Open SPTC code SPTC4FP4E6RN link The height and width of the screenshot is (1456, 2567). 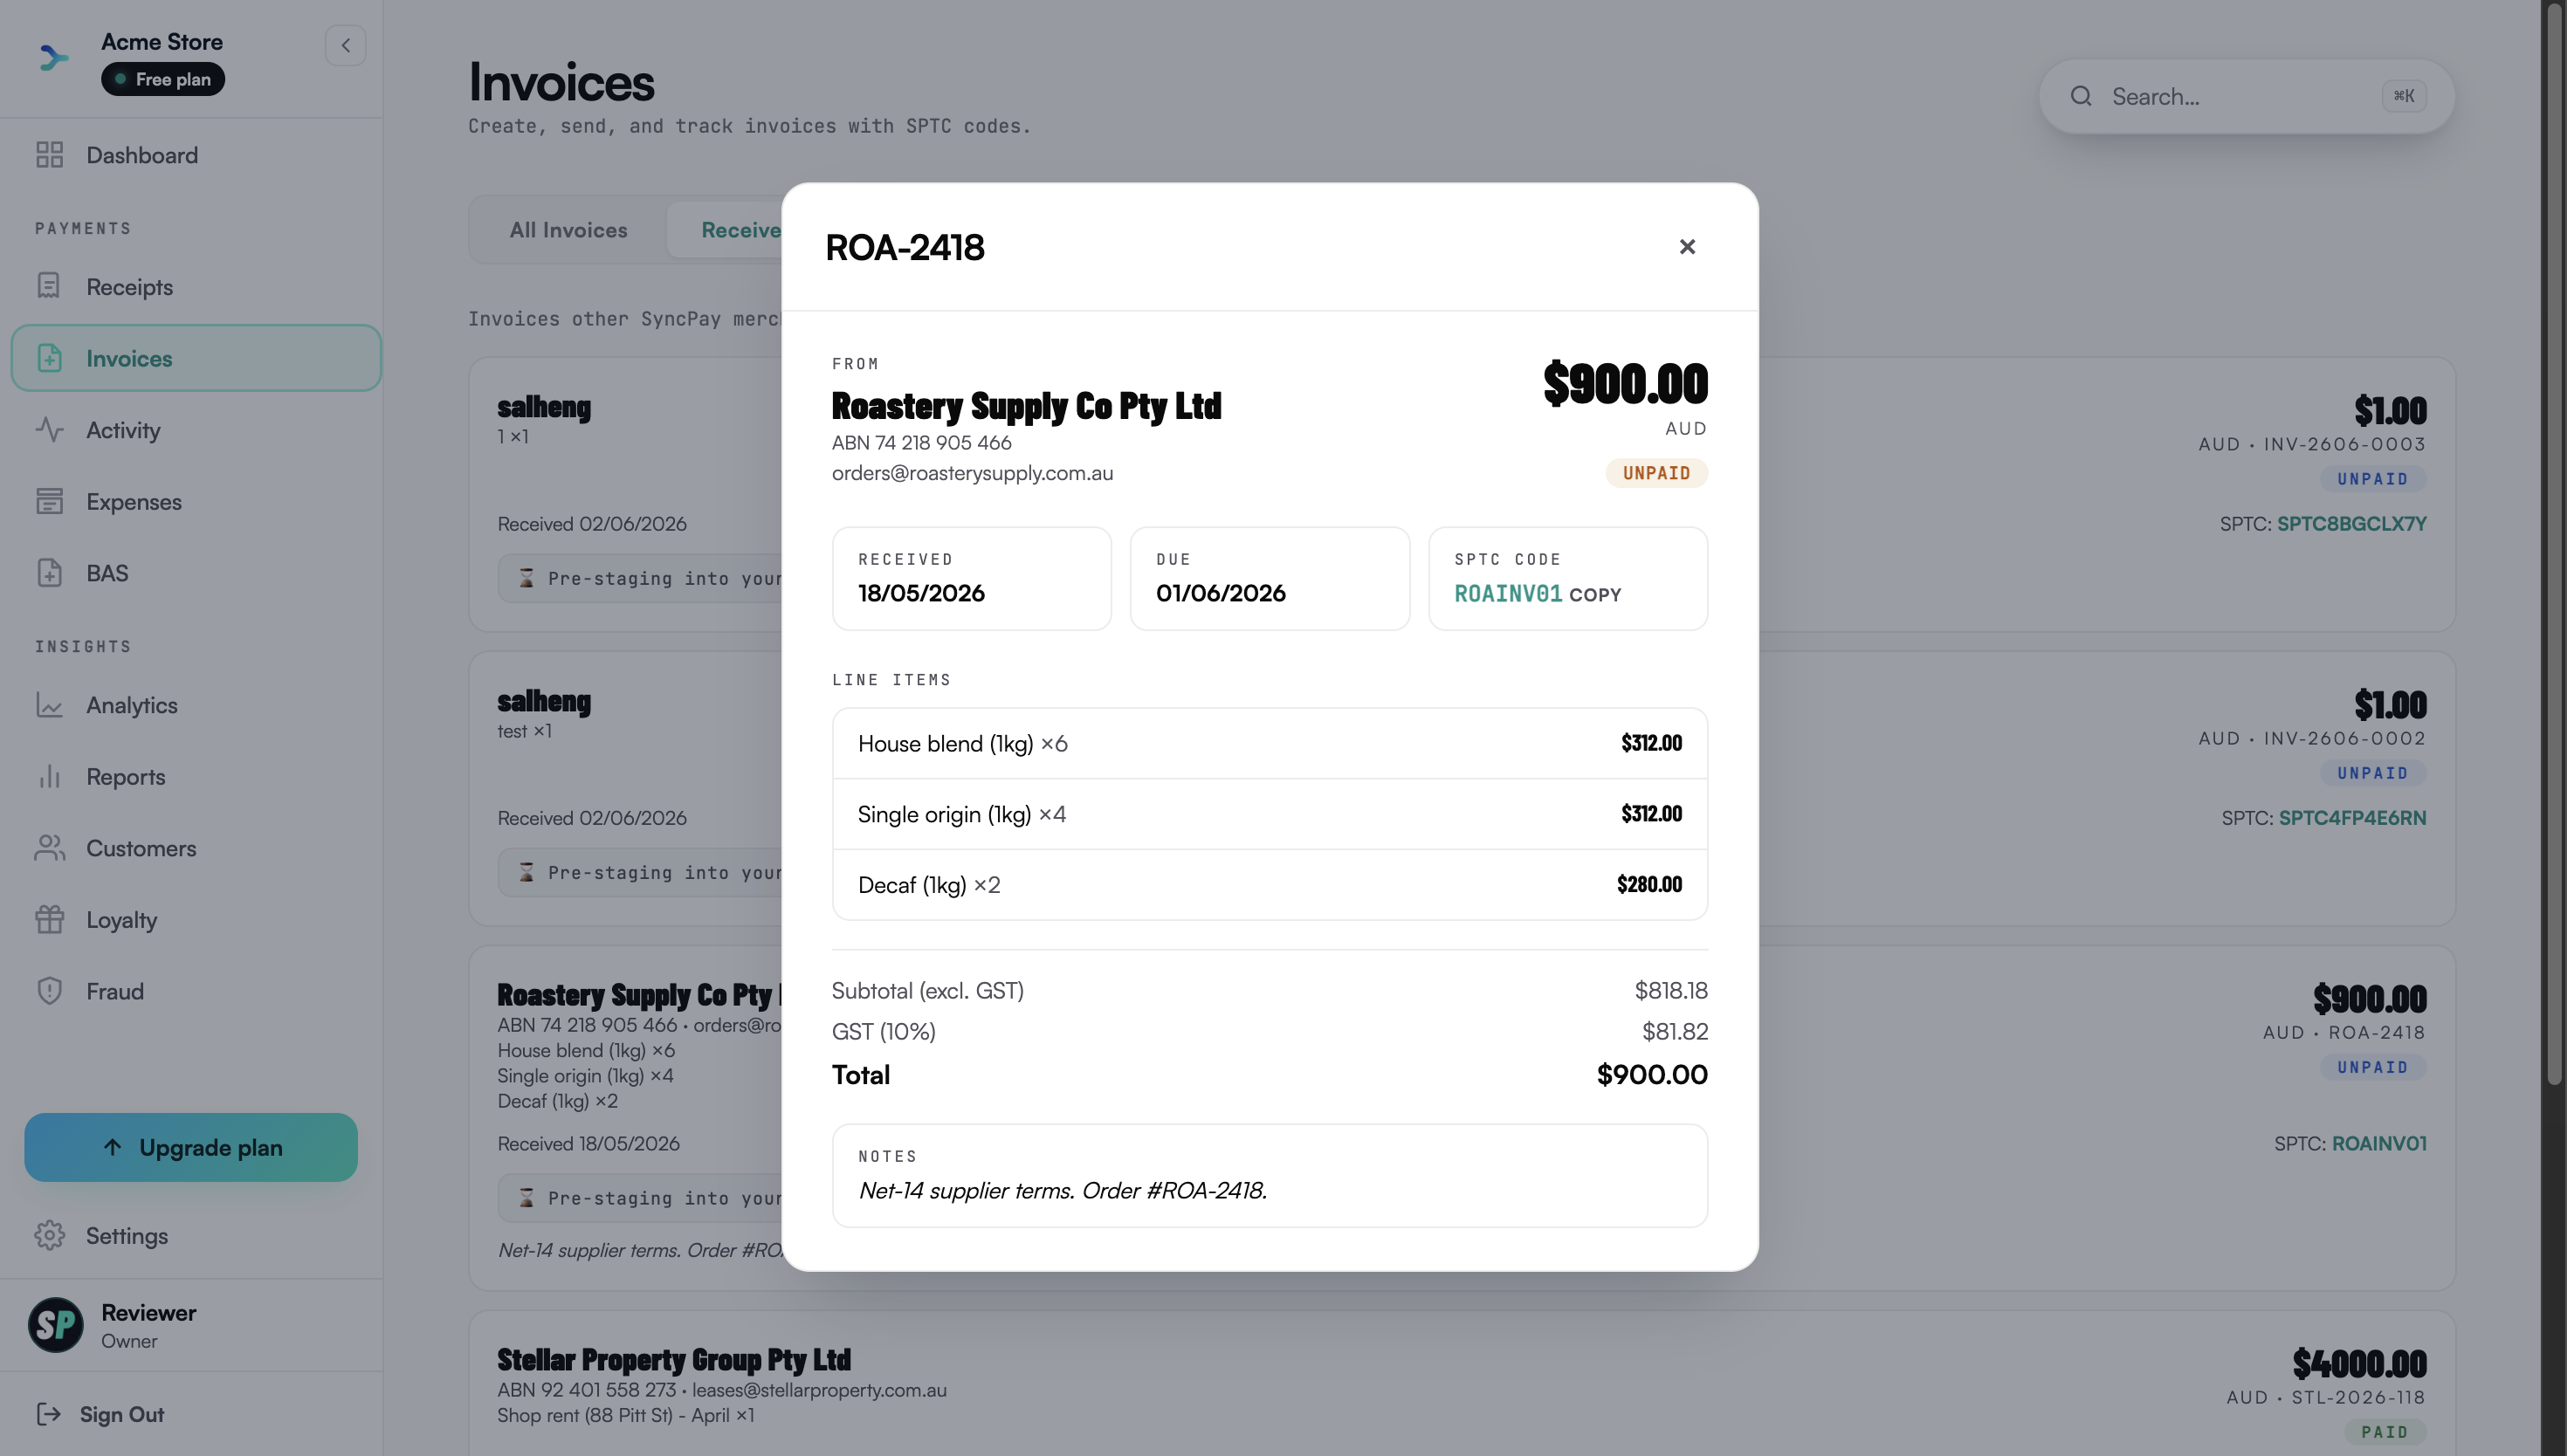click(2352, 818)
